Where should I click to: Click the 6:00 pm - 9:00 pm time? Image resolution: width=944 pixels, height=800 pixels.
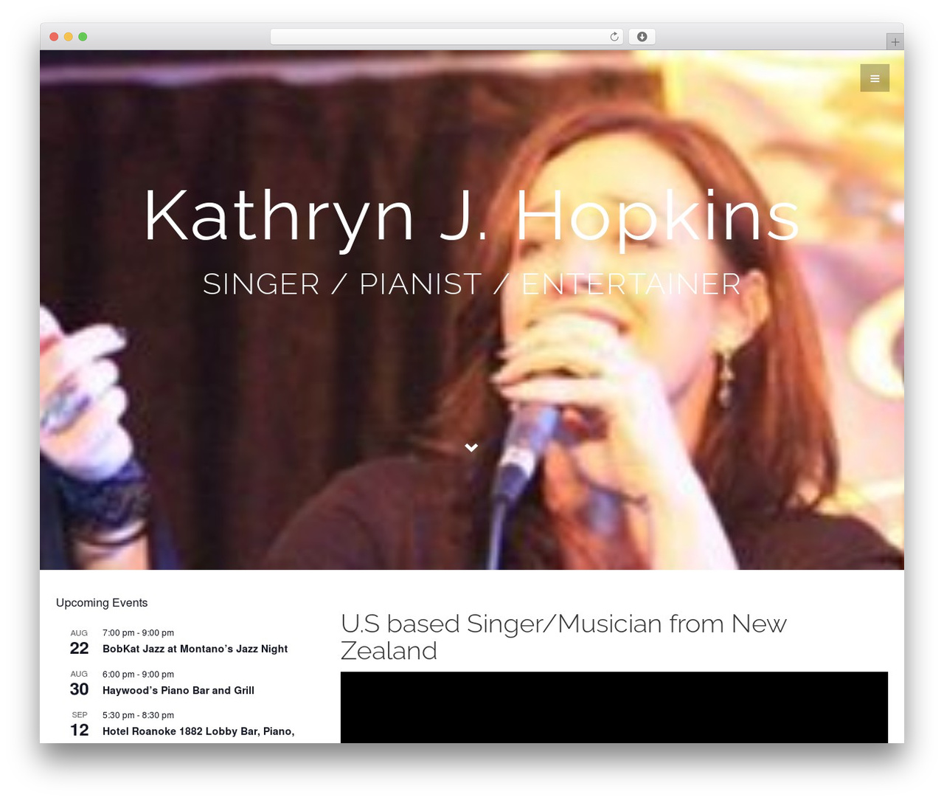(138, 674)
